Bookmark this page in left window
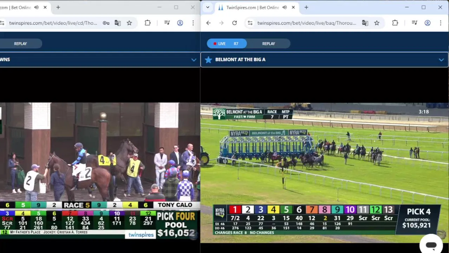Screen dimensions: 449x253 coord(129,23)
